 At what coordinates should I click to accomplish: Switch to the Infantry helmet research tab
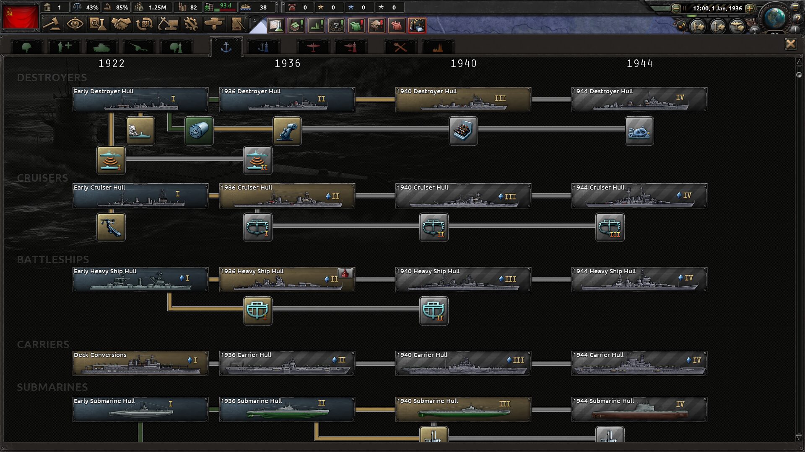coord(27,47)
